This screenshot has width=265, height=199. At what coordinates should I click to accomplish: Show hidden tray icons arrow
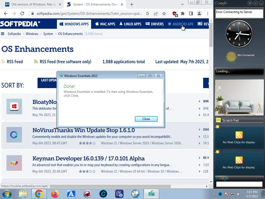214,194
